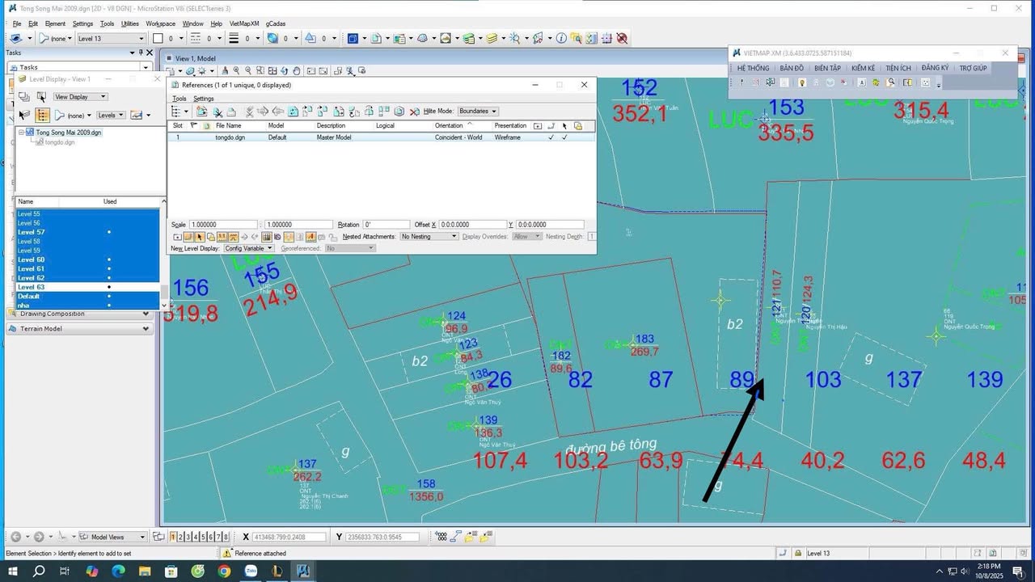Toggle the Display checkmark for tongdo.dgn
The height and width of the screenshot is (582, 1035).
click(551, 137)
